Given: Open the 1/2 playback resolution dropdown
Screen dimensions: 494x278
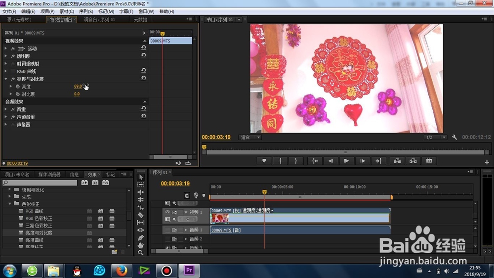Looking at the screenshot, I should 435,137.
